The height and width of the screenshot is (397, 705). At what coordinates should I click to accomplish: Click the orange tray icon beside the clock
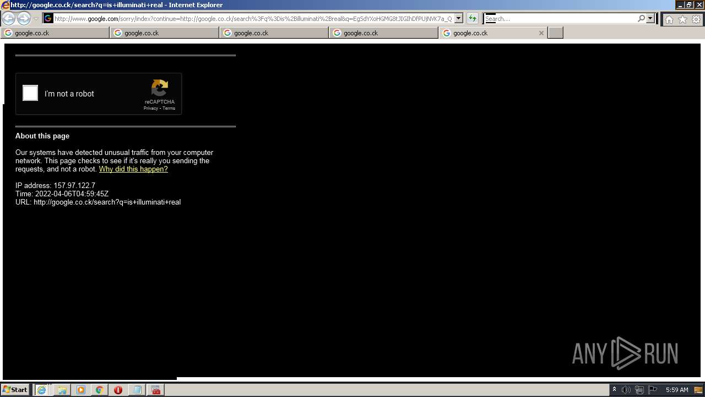[x=698, y=390]
